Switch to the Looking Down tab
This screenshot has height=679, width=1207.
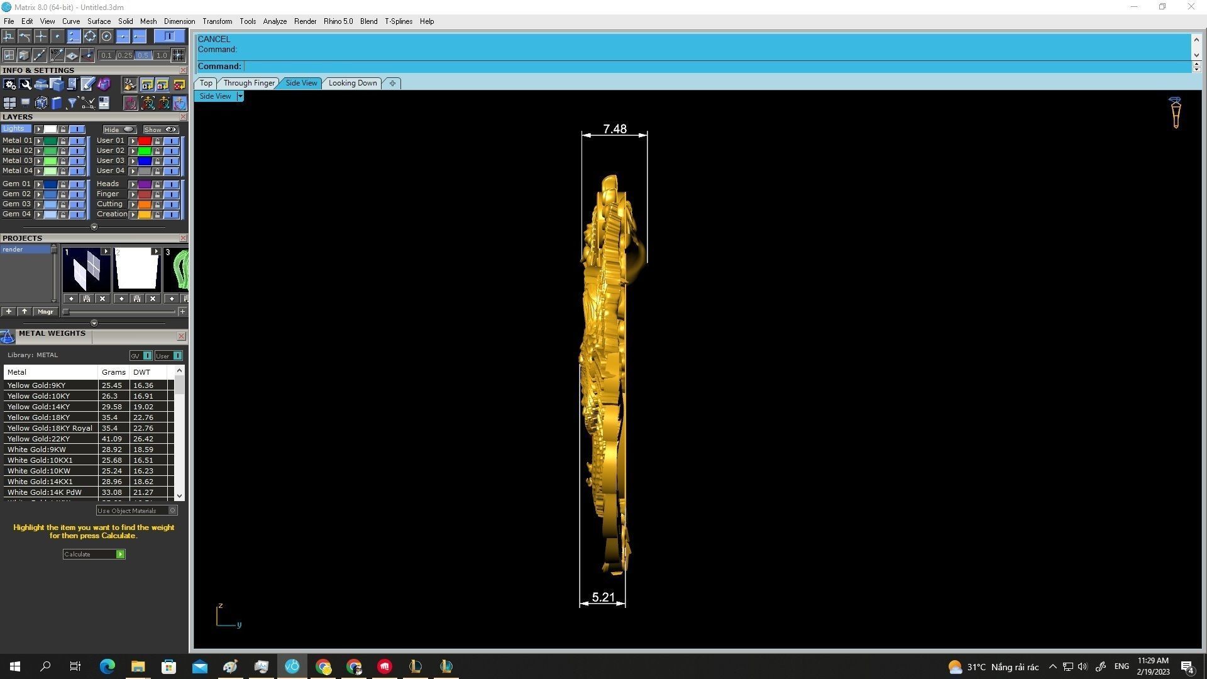coord(352,83)
